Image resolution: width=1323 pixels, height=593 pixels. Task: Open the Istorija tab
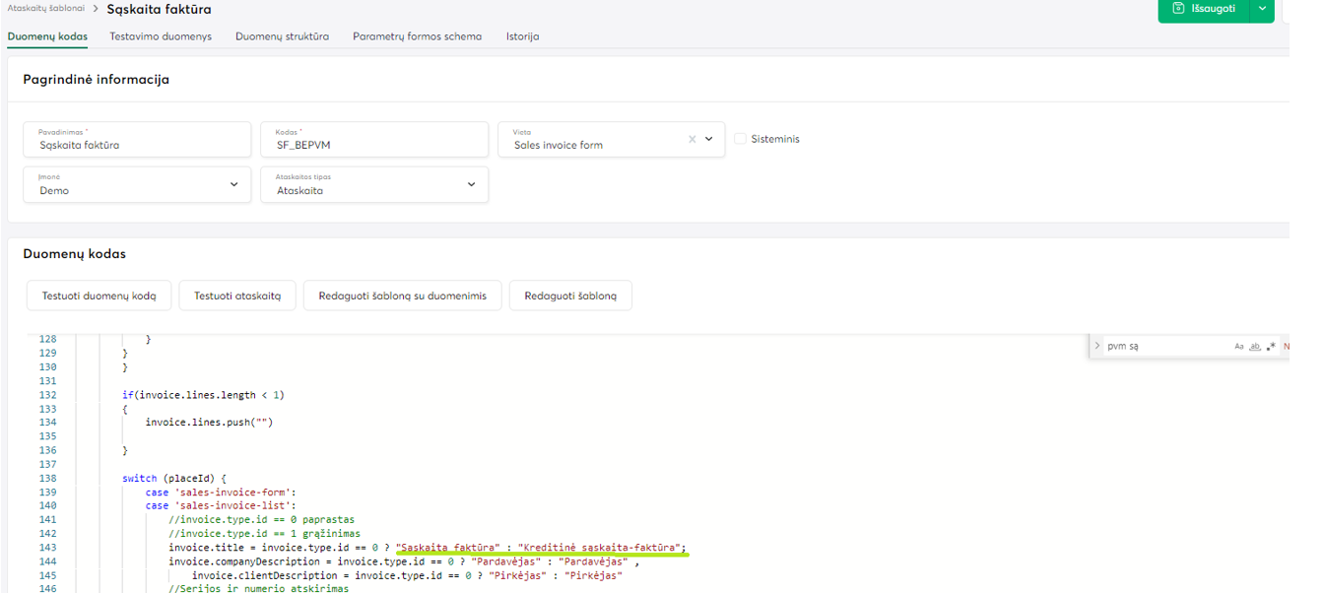522,36
